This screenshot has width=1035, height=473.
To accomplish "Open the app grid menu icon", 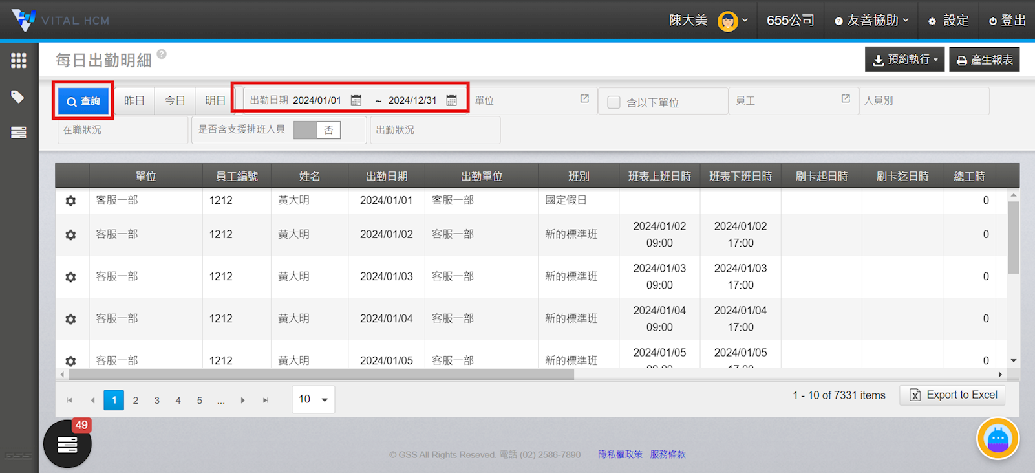I will 19,61.
